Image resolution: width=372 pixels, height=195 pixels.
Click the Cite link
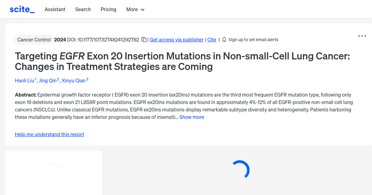coord(212,40)
